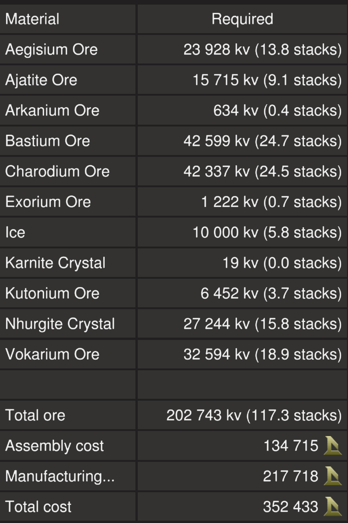
Task: Click the Required column header
Action: pyautogui.click(x=242, y=19)
